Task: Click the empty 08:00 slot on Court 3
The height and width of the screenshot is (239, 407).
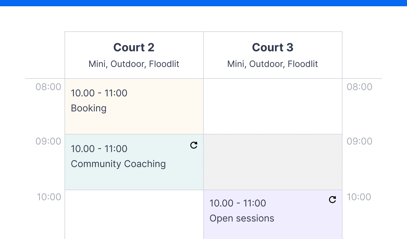Action: pos(272,106)
